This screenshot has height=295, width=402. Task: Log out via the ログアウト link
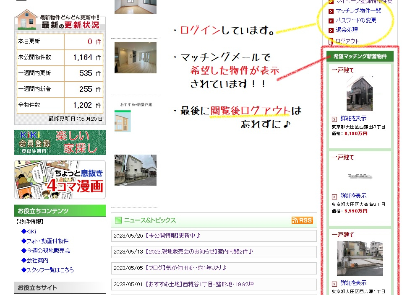tap(347, 41)
